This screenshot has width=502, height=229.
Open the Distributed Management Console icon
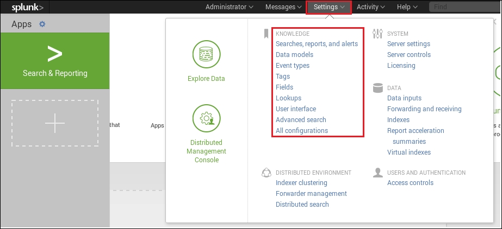coord(206,118)
